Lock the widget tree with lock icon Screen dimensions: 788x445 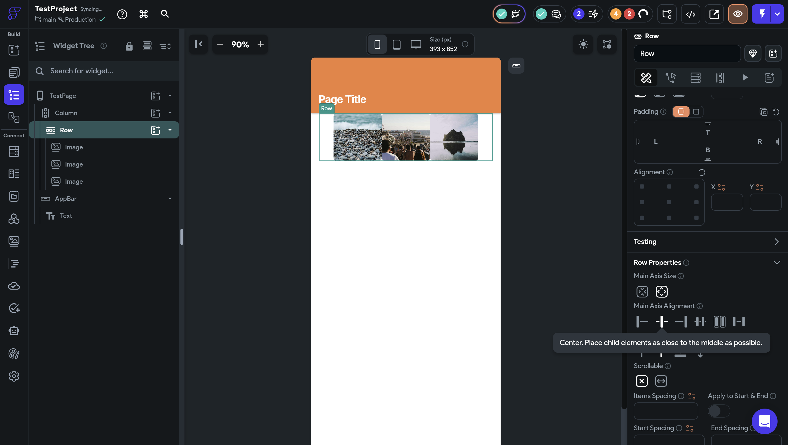pyautogui.click(x=129, y=46)
